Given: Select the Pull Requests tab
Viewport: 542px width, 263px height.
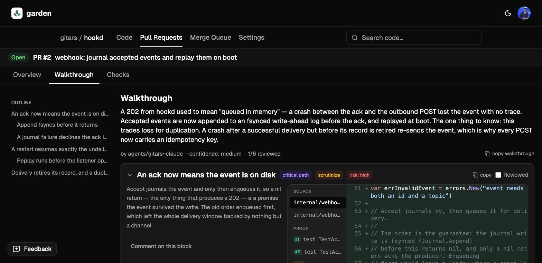Looking at the screenshot, I should (x=161, y=37).
